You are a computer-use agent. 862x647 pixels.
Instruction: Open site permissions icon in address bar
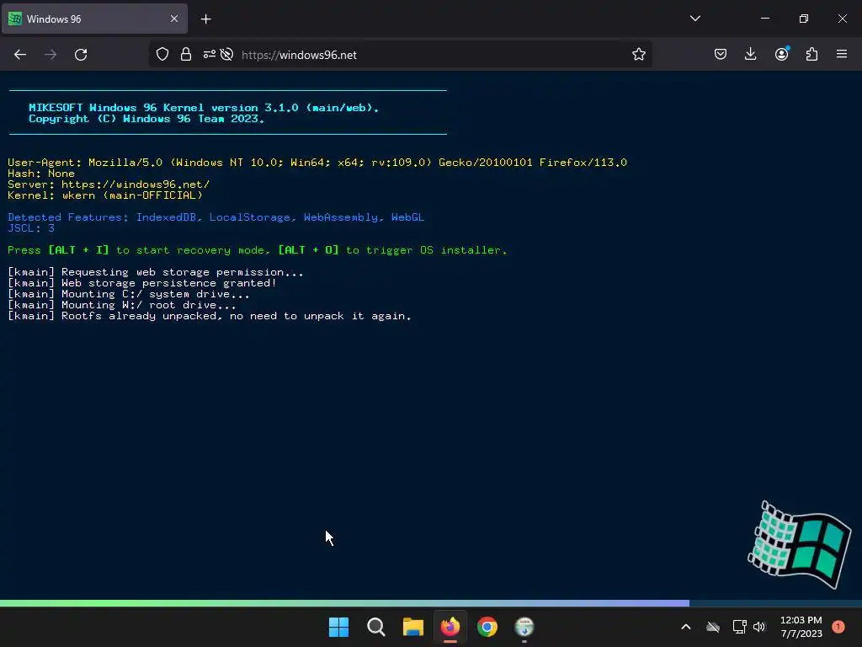pos(210,55)
